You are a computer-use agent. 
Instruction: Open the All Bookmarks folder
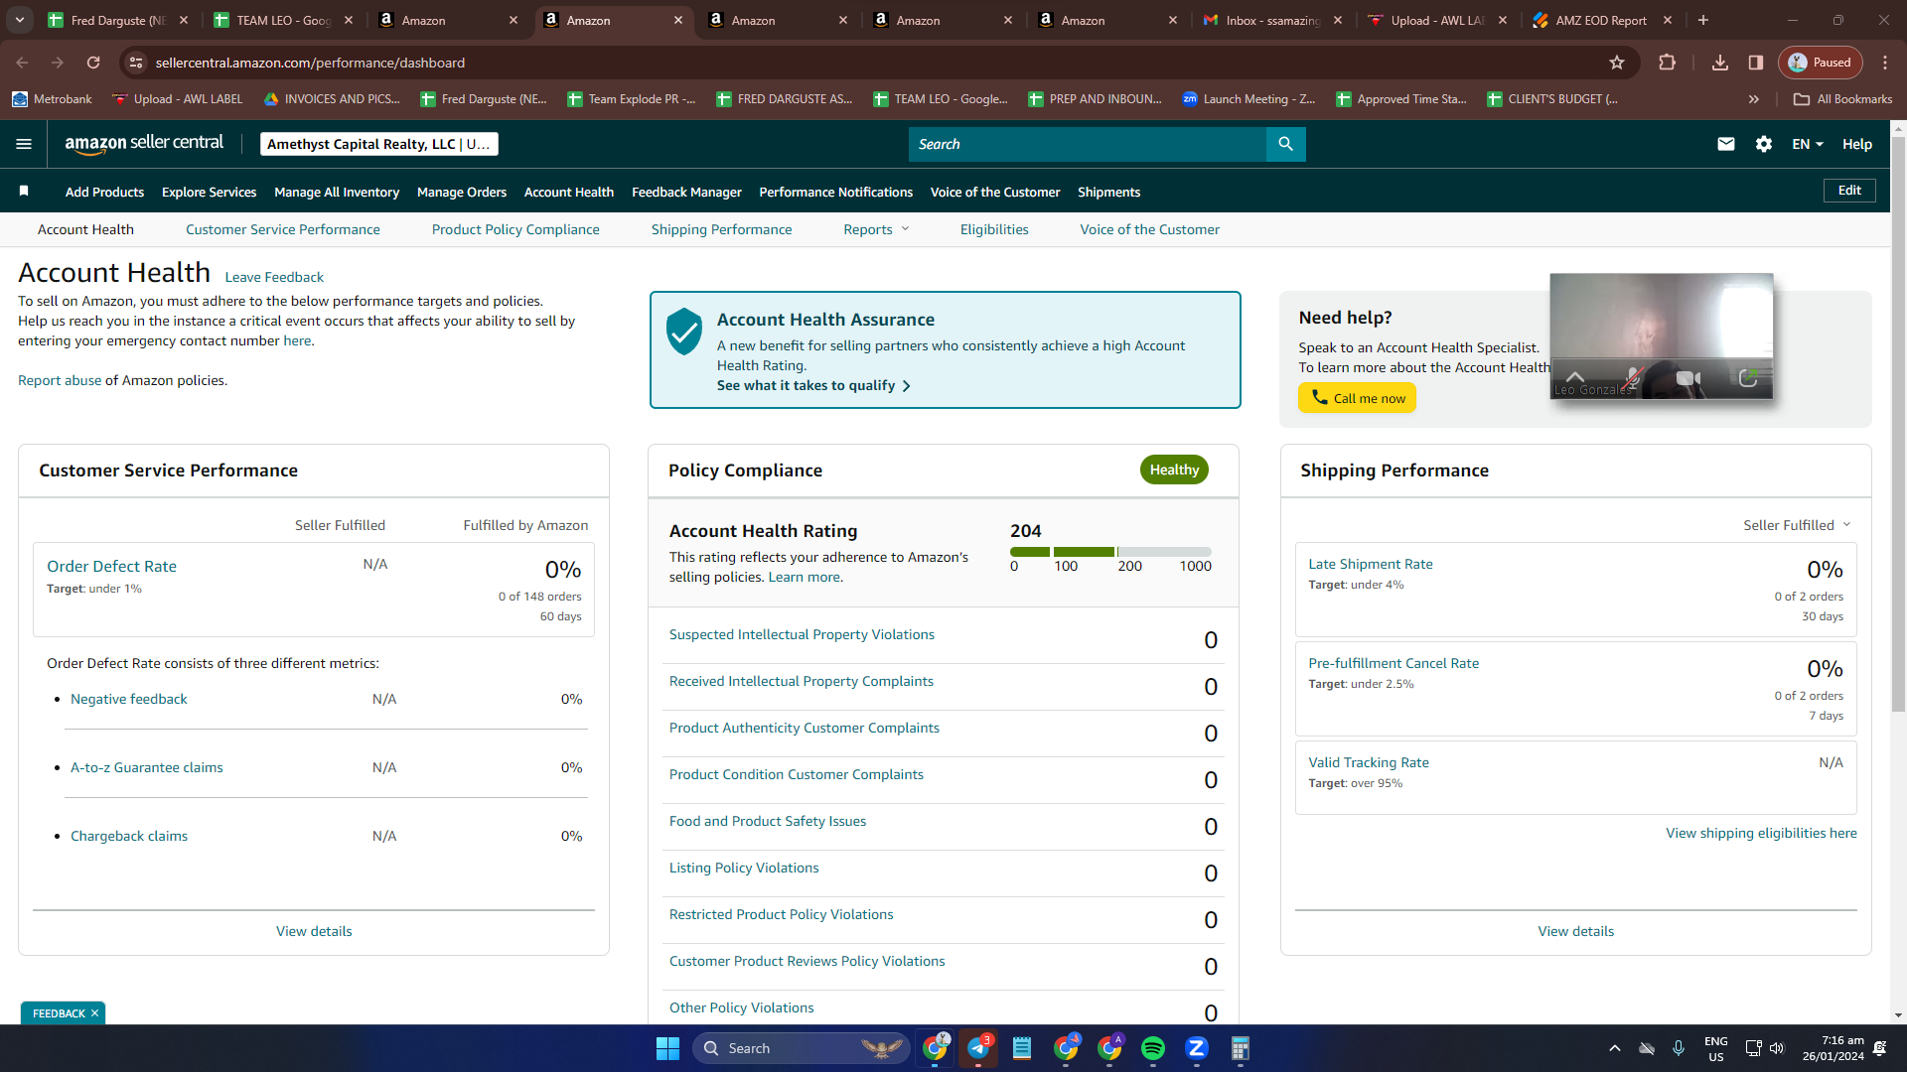(x=1843, y=99)
